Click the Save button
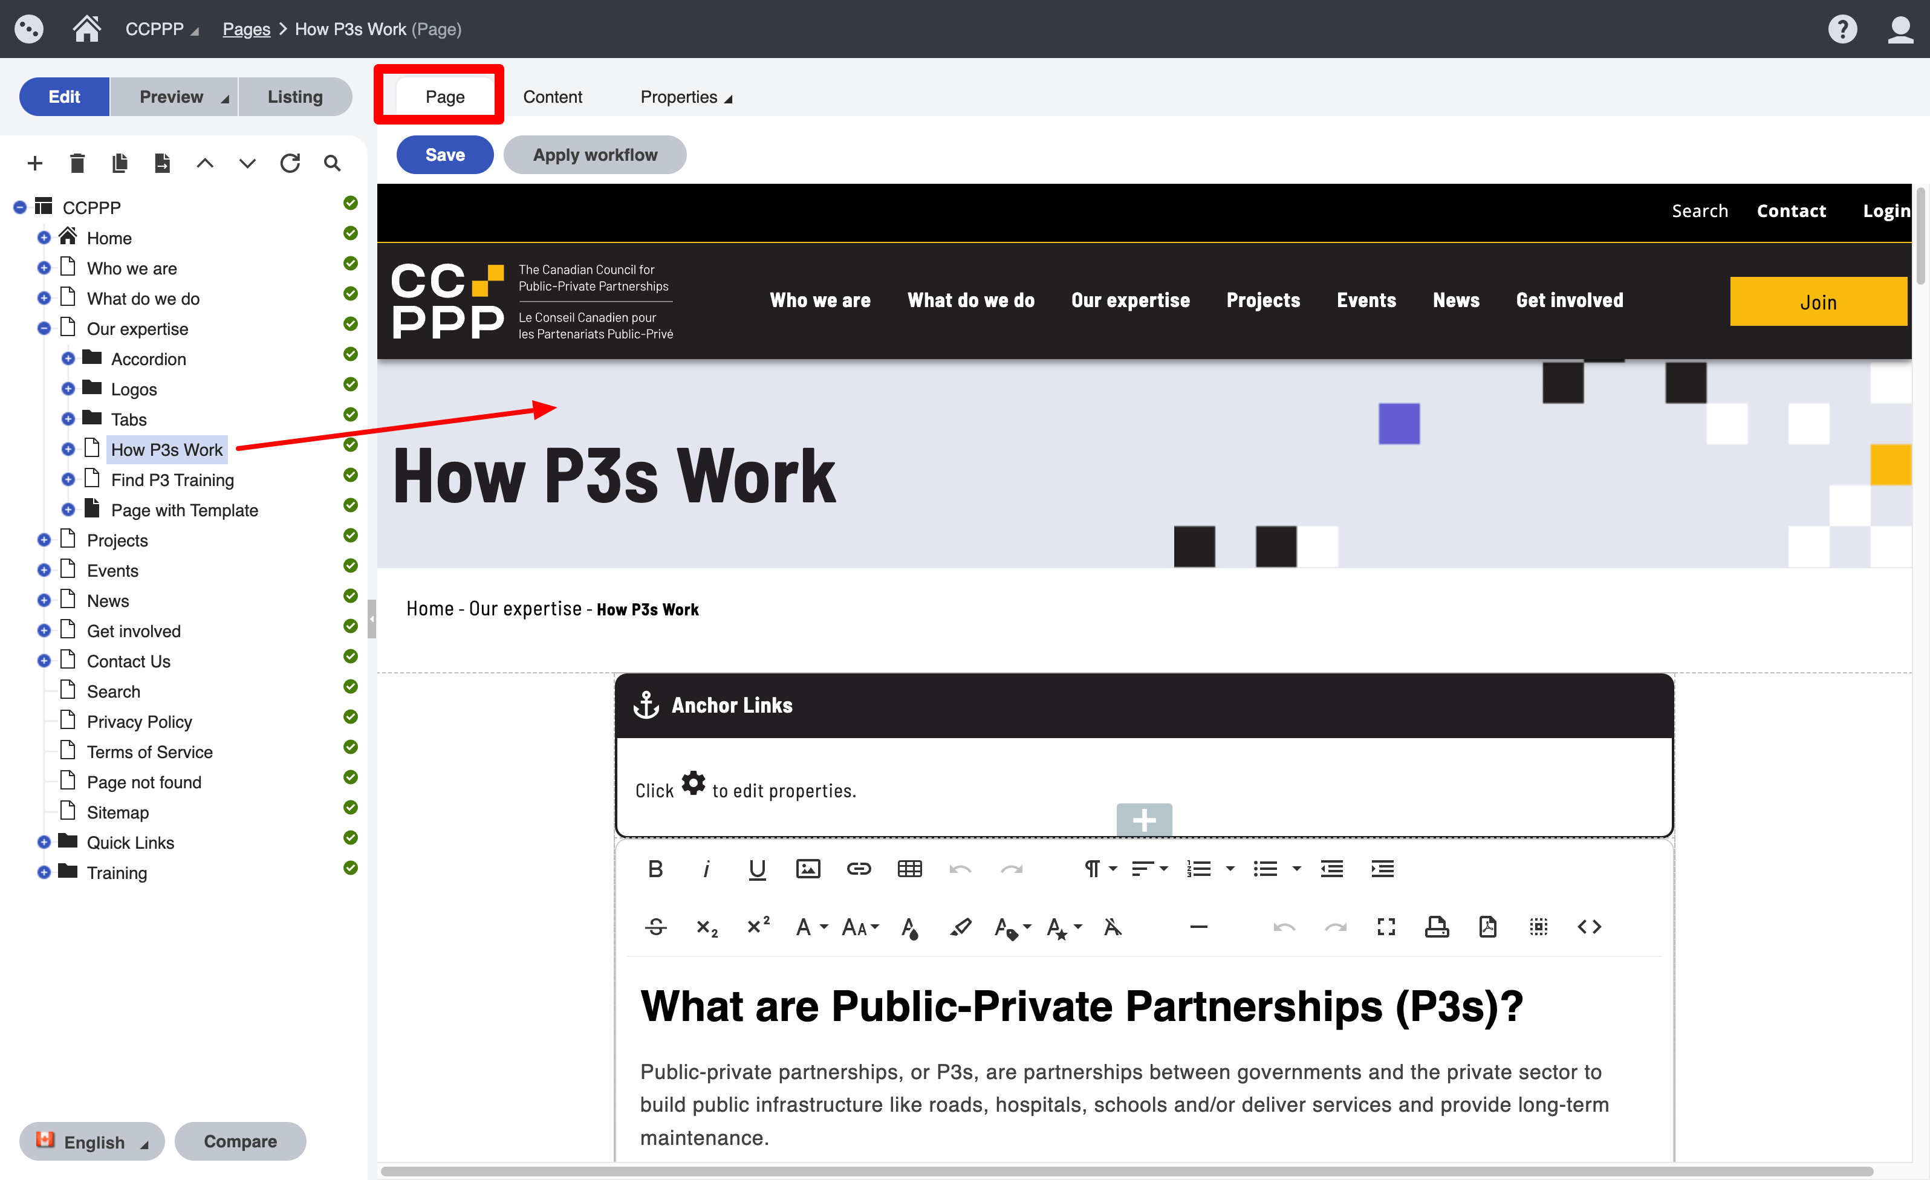 [445, 154]
